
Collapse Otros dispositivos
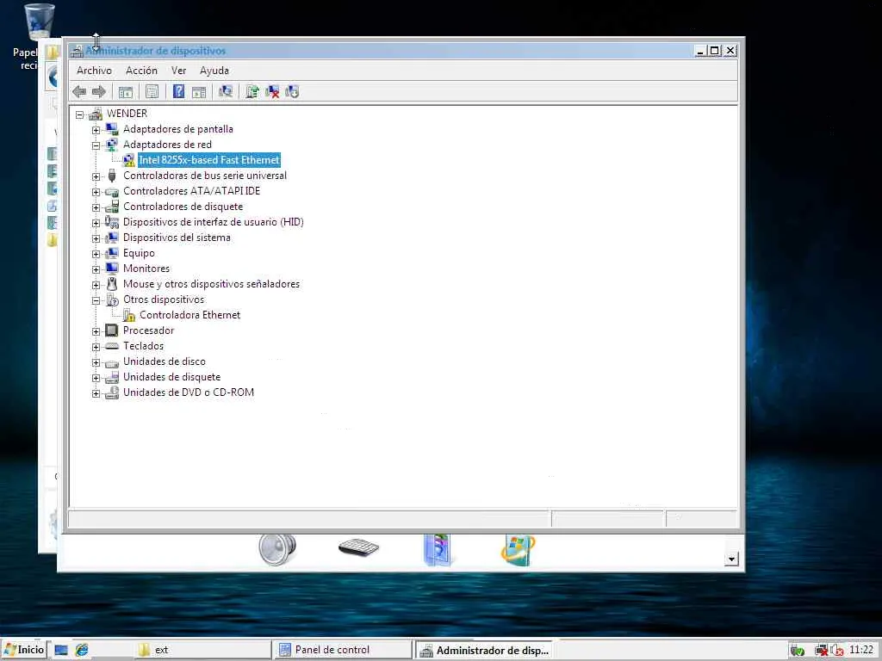pyautogui.click(x=96, y=300)
